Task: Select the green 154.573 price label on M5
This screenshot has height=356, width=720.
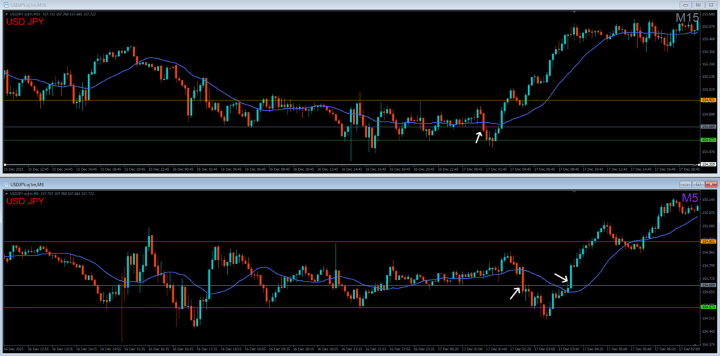Action: (709, 307)
